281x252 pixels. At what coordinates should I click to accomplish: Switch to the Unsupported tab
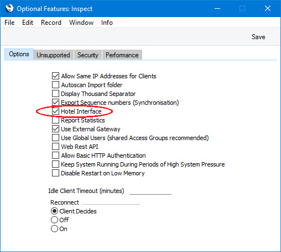pos(53,55)
